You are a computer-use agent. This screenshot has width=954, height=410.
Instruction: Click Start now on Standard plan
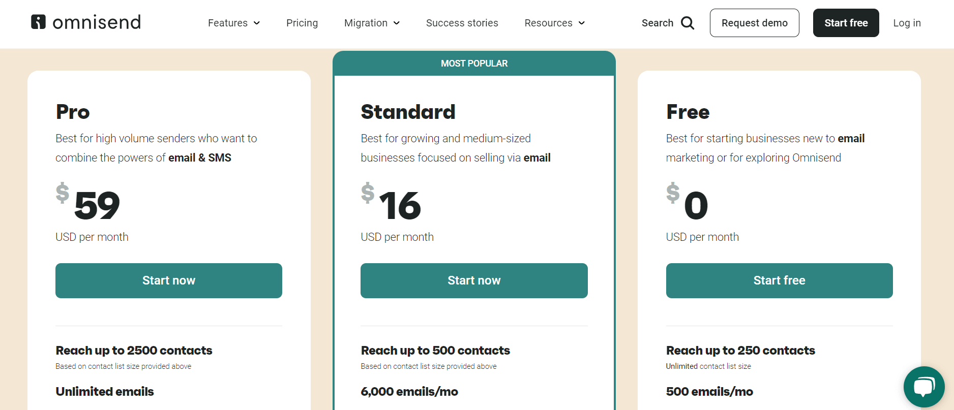[474, 280]
